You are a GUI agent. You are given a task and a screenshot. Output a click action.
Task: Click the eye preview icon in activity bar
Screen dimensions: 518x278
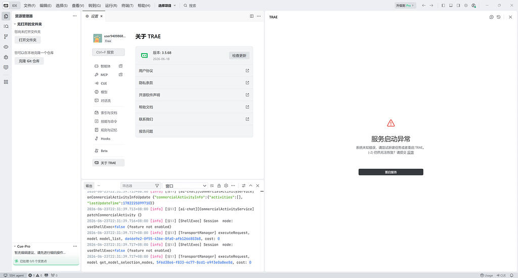point(6,47)
